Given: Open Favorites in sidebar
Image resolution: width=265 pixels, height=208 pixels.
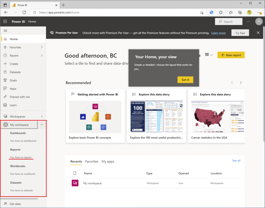Looking at the screenshot, I should click(x=15, y=47).
